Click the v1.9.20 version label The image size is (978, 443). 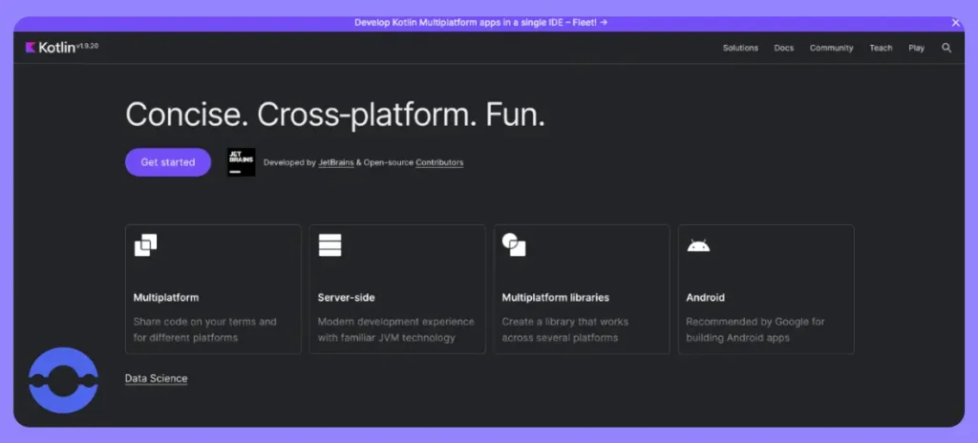[88, 46]
